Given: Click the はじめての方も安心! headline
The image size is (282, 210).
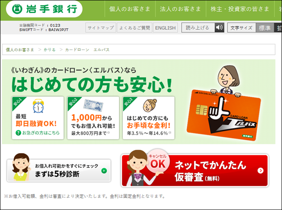Looking at the screenshot, I should [92, 84].
